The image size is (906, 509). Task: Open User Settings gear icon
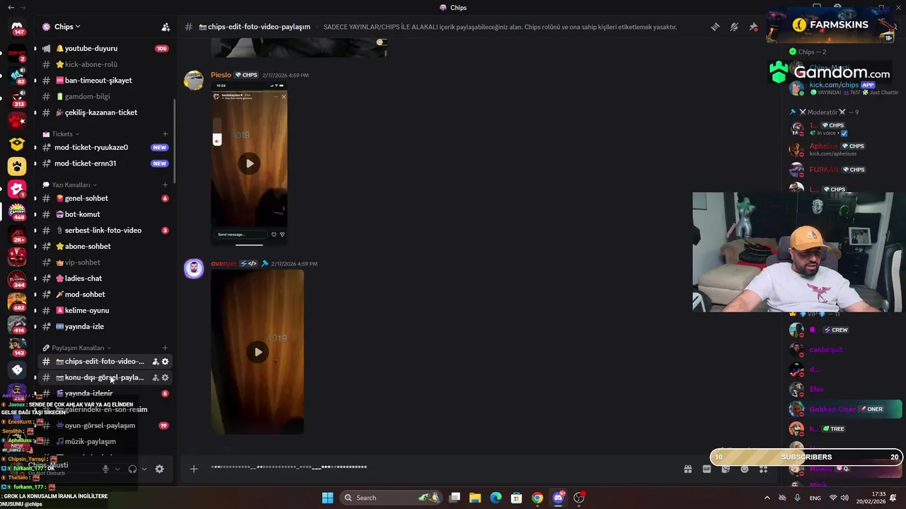[x=159, y=469]
